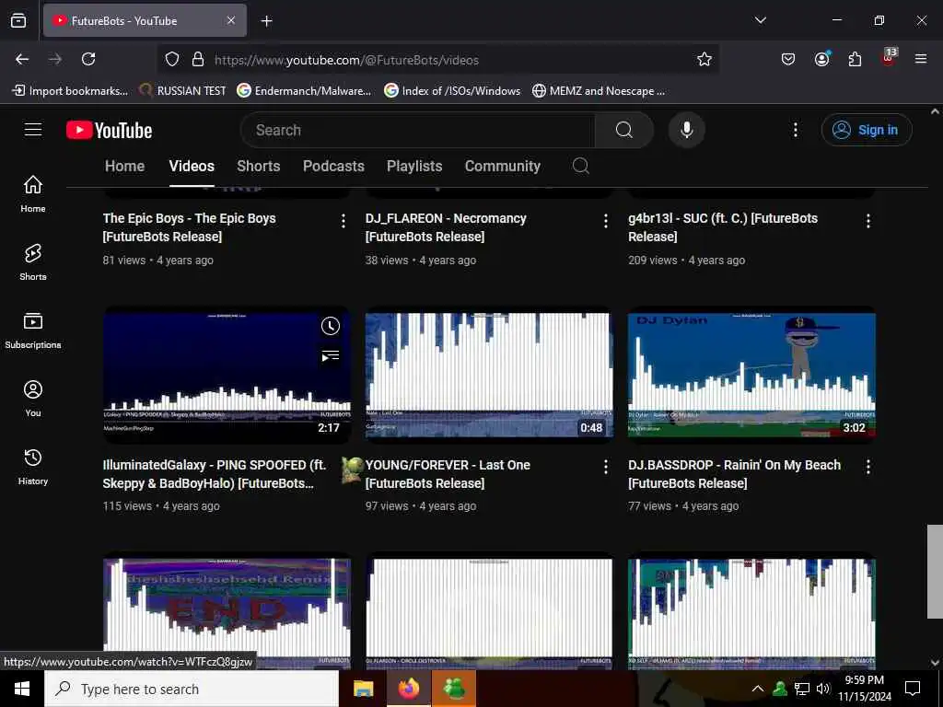The width and height of the screenshot is (943, 707).
Task: Click the taskbar search box
Action: coord(192,689)
